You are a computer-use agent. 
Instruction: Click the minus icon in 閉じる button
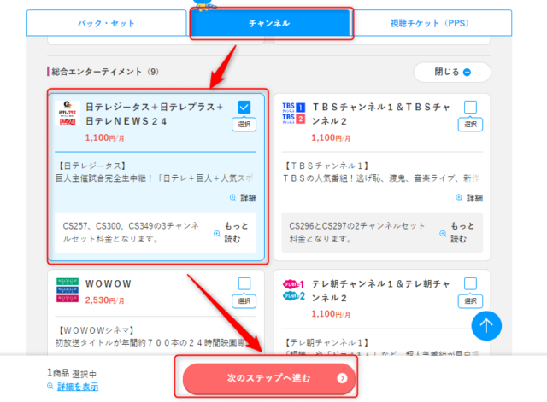[x=467, y=72]
